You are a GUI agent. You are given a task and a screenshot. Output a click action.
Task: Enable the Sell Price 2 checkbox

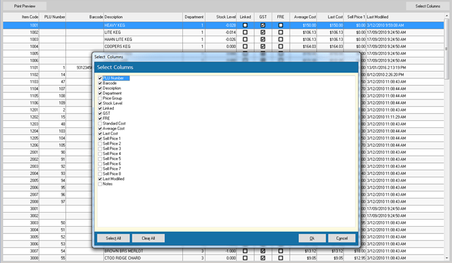coord(100,143)
